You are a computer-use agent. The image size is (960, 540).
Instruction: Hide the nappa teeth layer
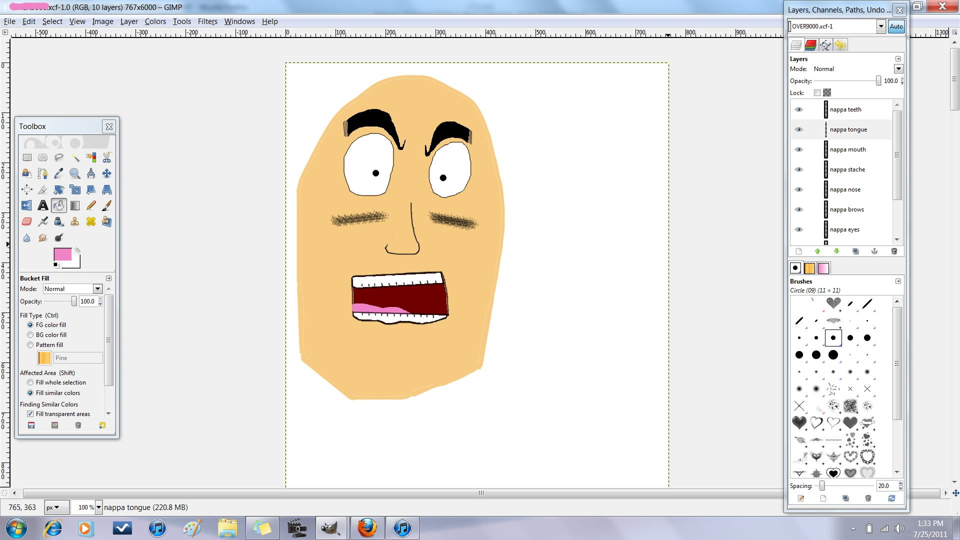(x=799, y=109)
